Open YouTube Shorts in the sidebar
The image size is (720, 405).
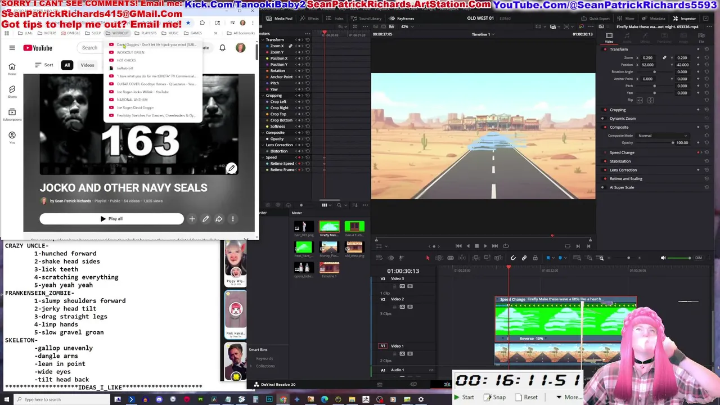coord(12,92)
